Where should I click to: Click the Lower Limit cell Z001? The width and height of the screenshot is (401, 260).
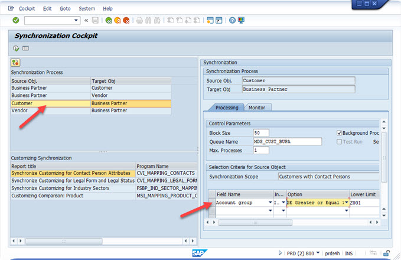(x=364, y=203)
